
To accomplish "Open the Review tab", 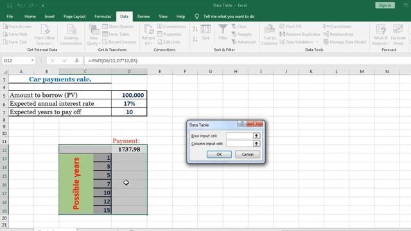I will click(144, 16).
